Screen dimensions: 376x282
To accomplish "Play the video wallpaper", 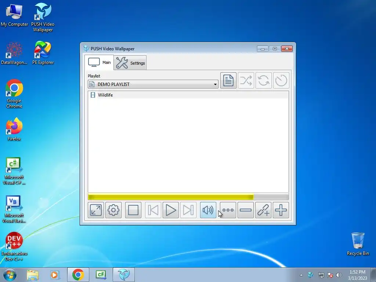I will [170, 210].
